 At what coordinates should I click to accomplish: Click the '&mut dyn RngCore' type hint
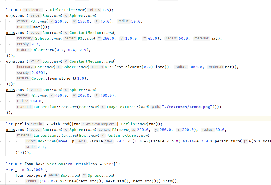[99, 124]
